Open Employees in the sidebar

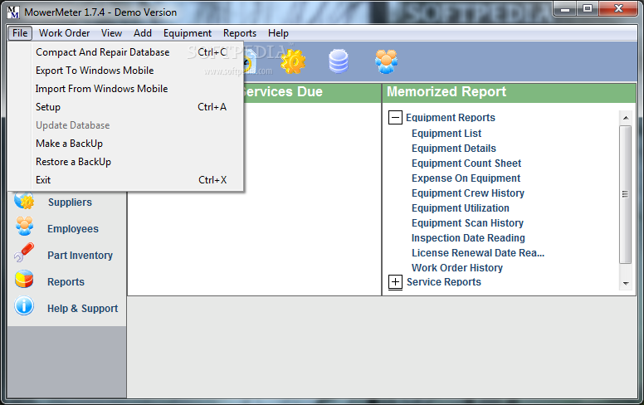pyautogui.click(x=73, y=229)
